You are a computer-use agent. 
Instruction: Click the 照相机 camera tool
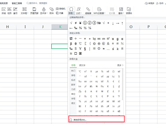[61, 9]
